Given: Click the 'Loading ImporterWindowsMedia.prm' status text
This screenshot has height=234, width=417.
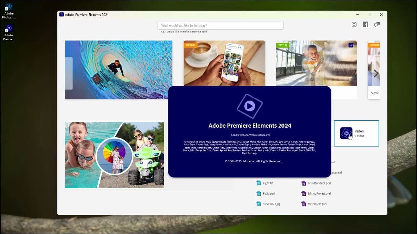Looking at the screenshot, I should point(251,135).
